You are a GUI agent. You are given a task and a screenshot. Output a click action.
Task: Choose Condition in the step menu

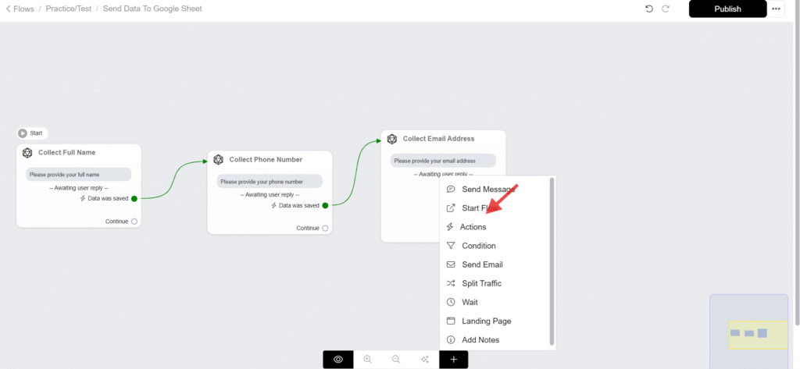click(x=478, y=246)
